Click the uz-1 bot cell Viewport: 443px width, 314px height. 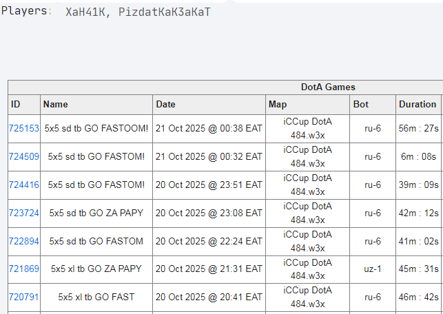[372, 269]
